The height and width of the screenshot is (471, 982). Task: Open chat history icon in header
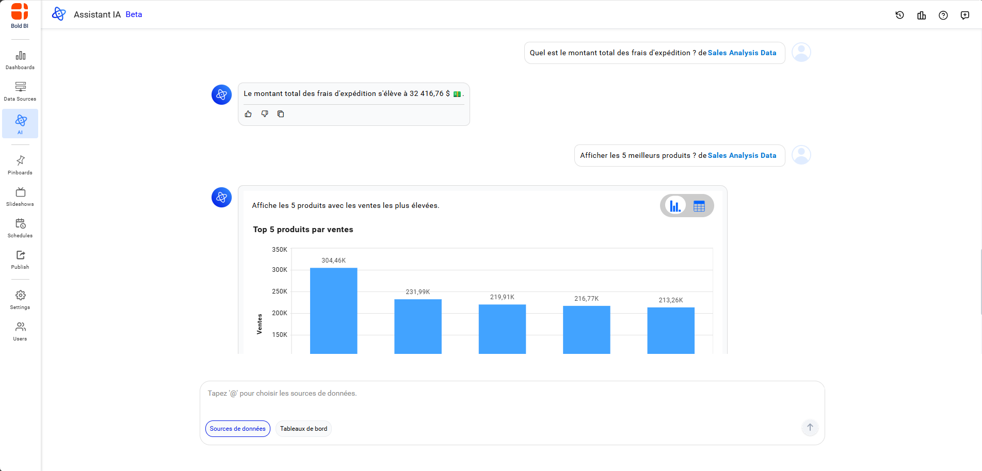899,15
